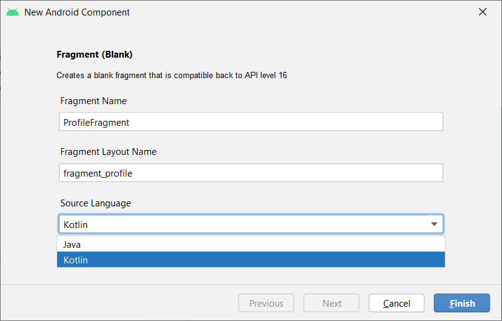
Task: Click the green Android logo icon
Action: [12, 12]
